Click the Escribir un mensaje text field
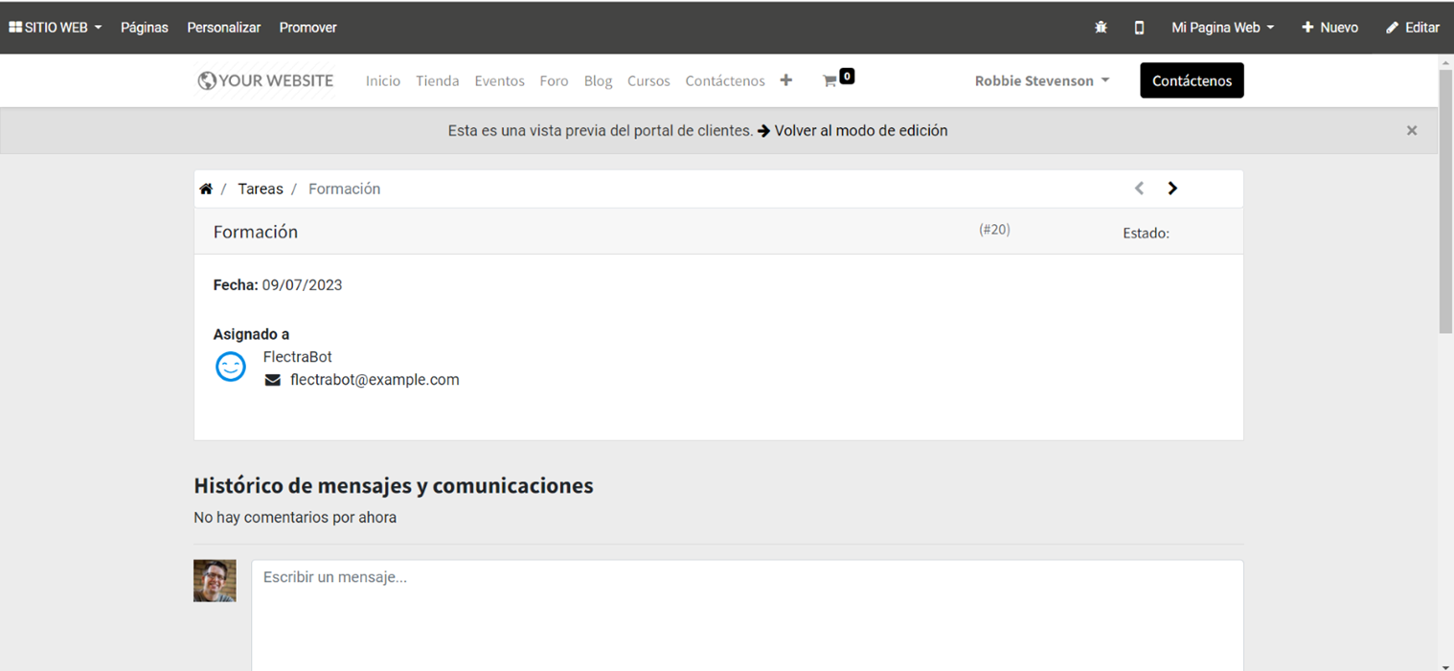 coord(747,613)
